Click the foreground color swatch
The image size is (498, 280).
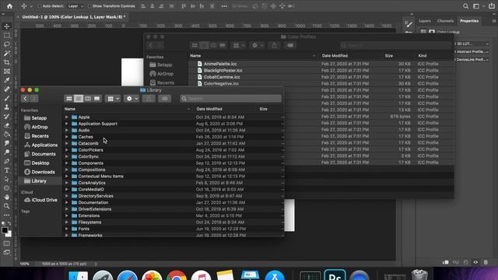(5, 230)
